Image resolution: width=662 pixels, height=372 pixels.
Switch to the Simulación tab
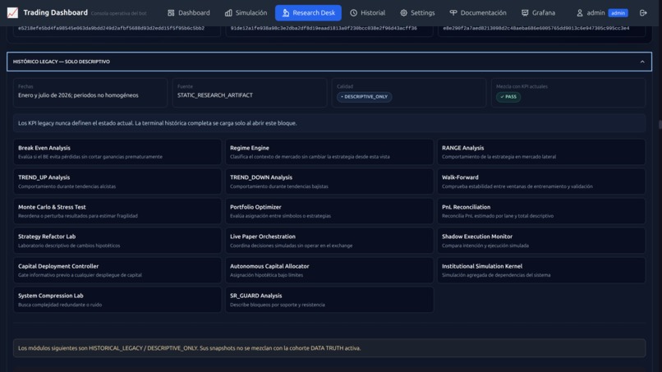coord(246,12)
